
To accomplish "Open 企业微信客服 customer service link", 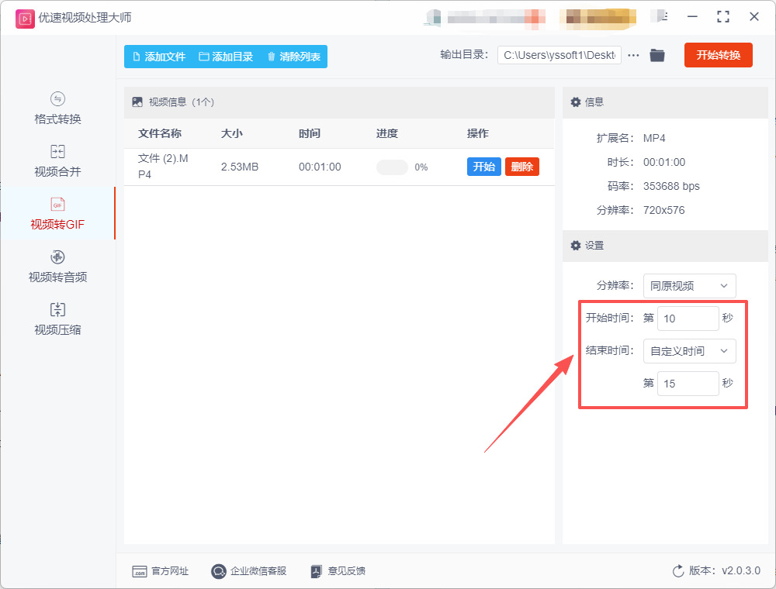I will [248, 571].
